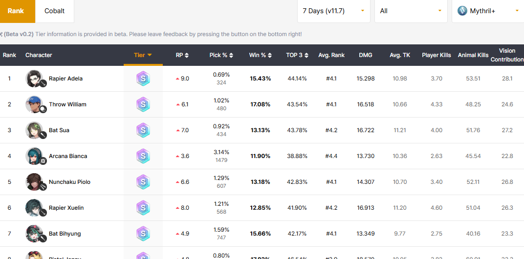This screenshot has height=259, width=524.
Task: Click the S tier badge for Rapier Adela
Action: click(x=143, y=79)
